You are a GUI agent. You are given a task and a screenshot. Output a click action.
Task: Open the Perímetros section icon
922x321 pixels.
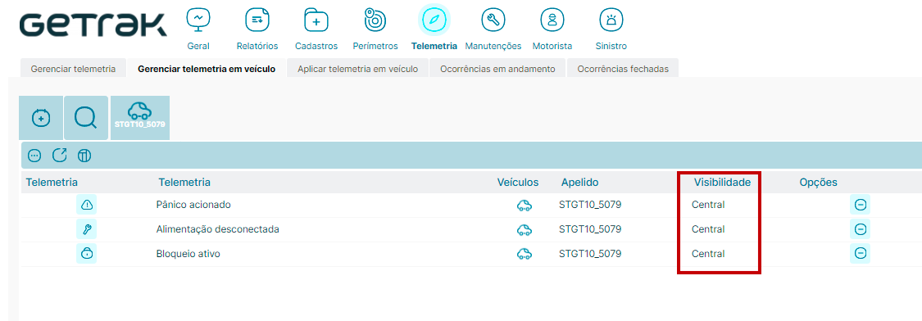tap(375, 20)
